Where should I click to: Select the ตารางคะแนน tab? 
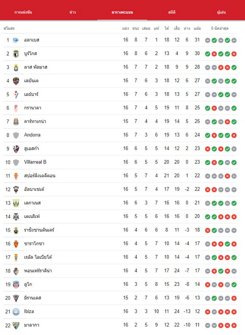[x=122, y=12]
